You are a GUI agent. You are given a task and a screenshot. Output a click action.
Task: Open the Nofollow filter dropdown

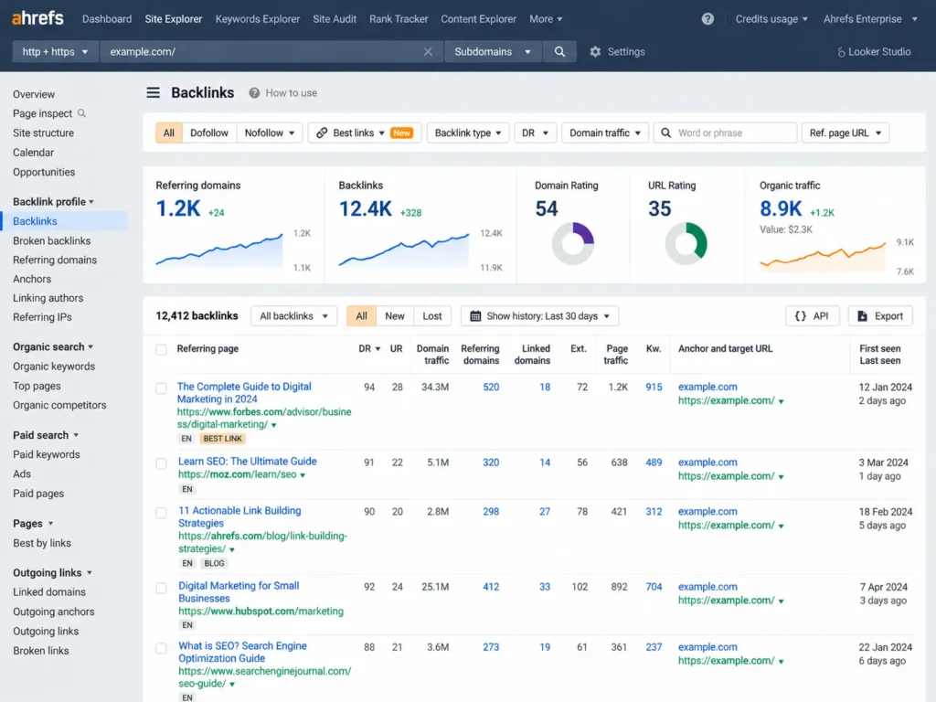coord(270,133)
